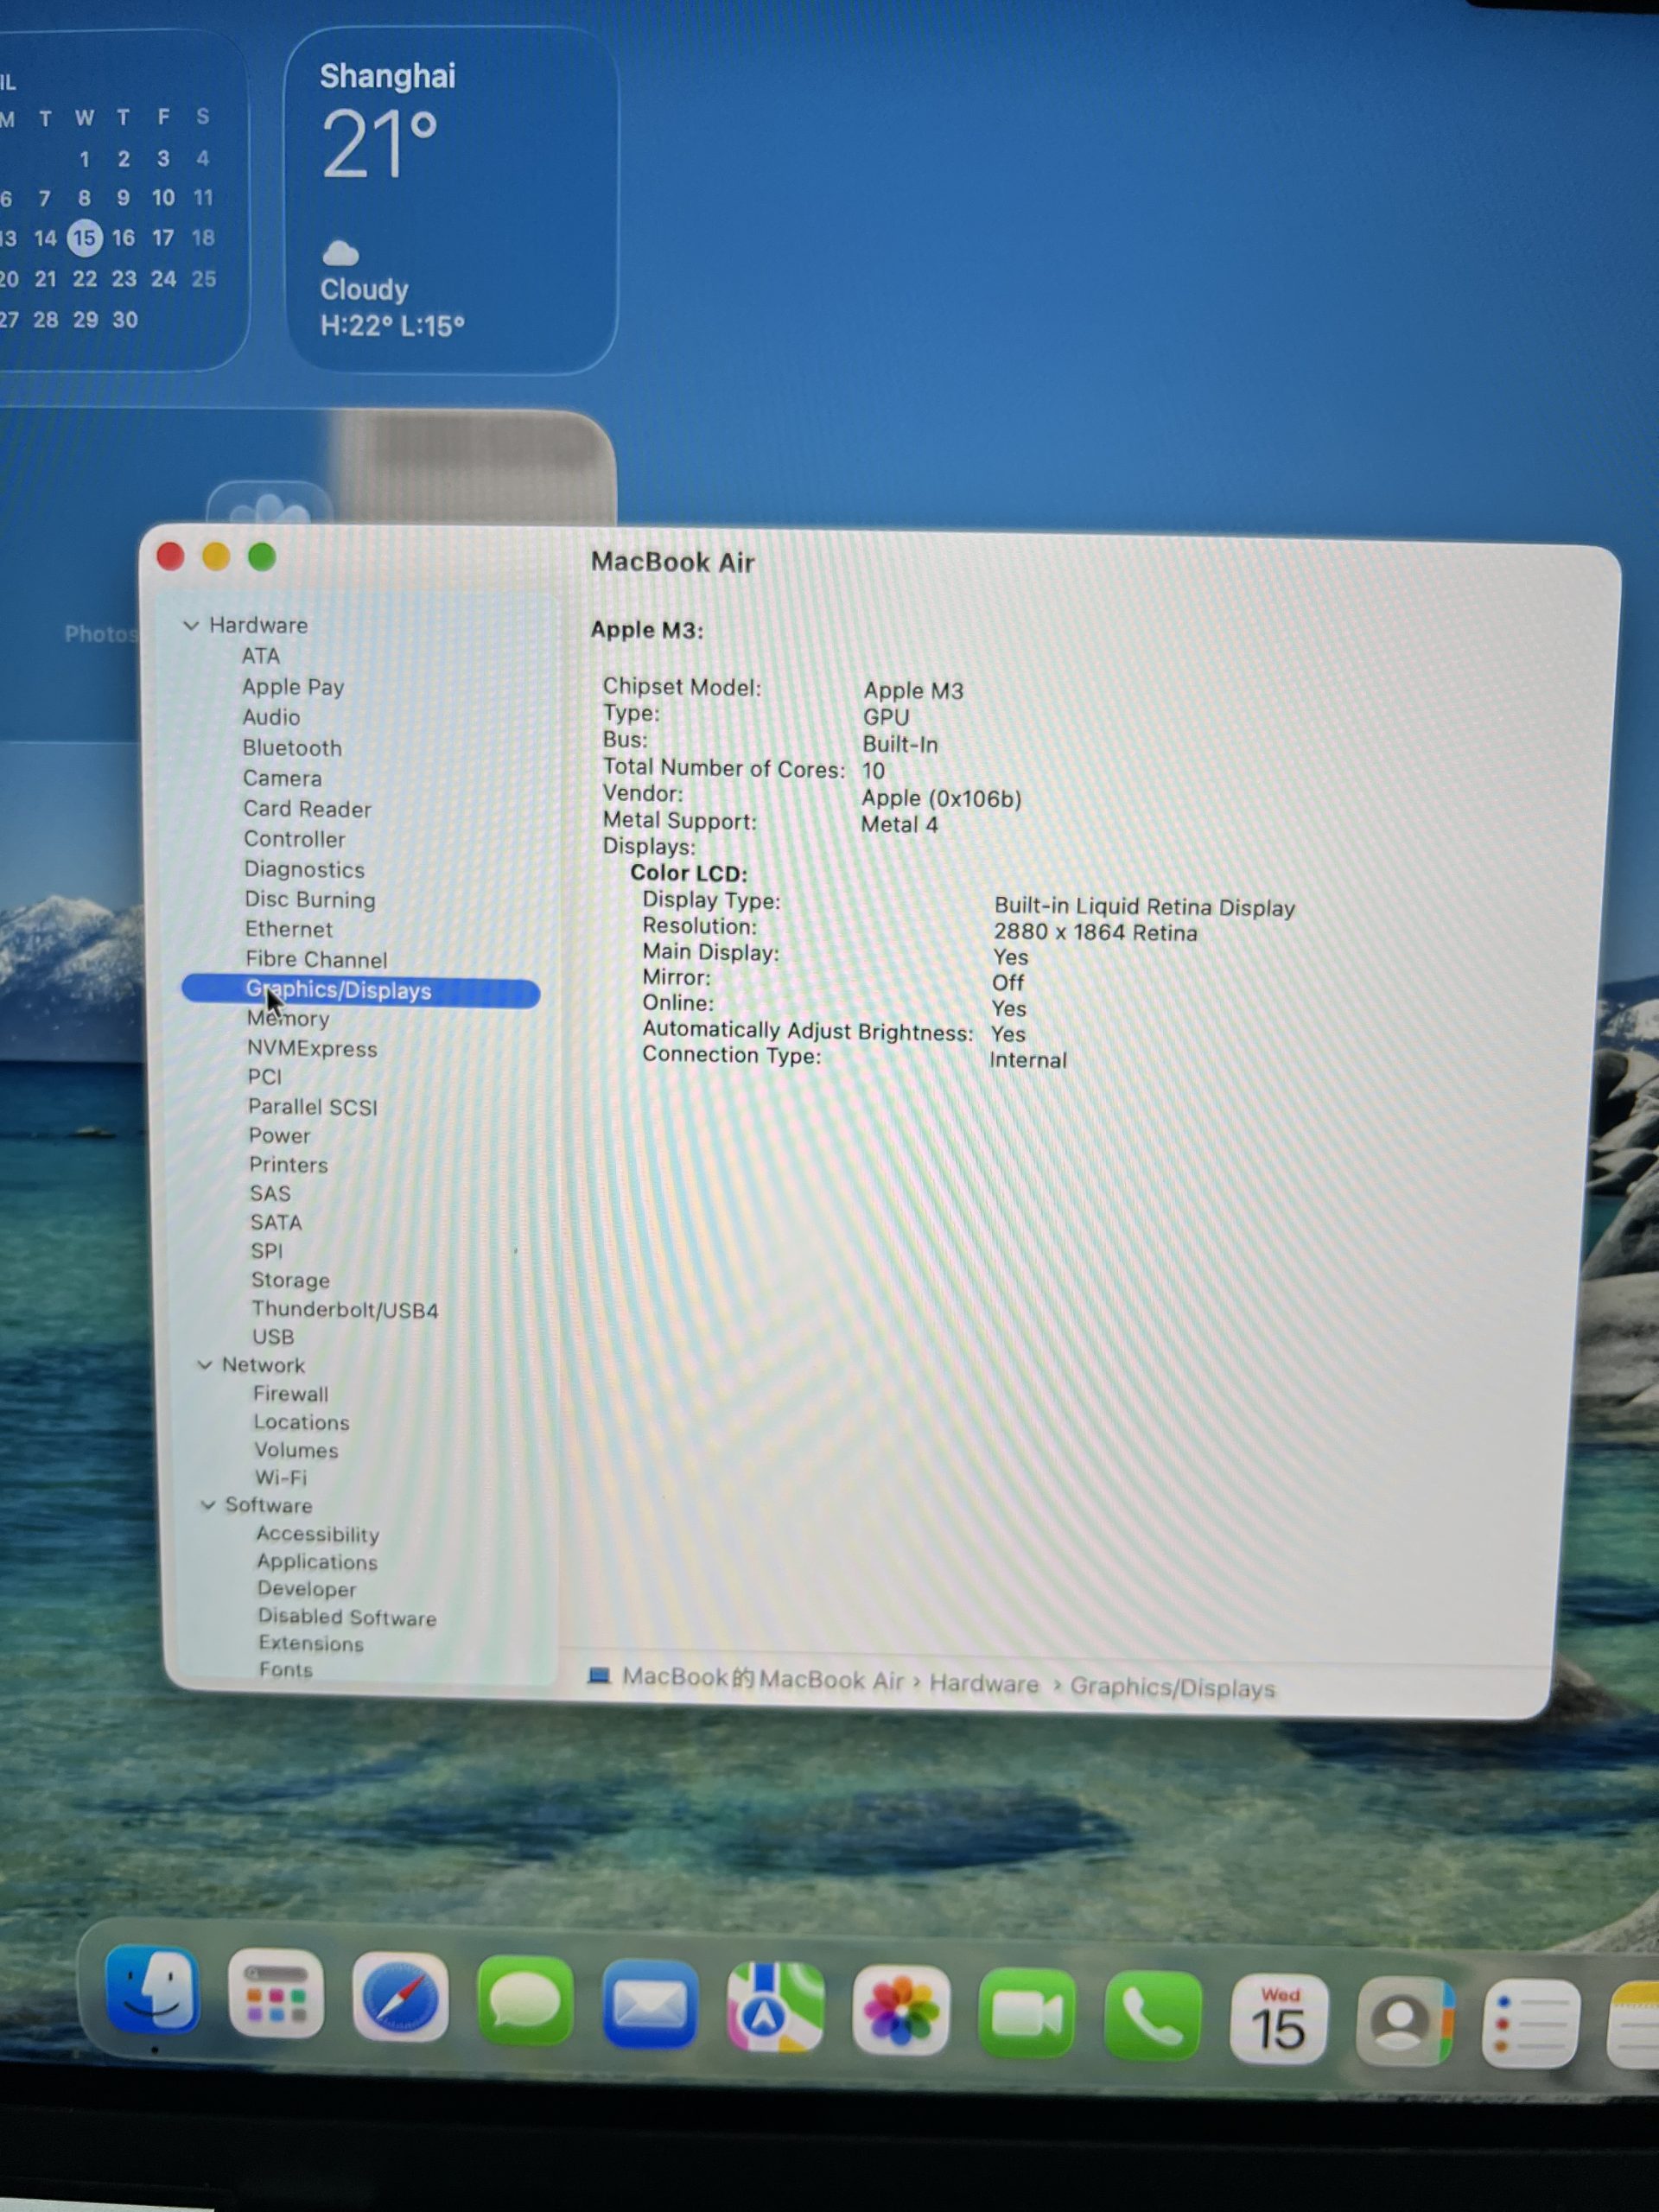Collapse the Hardware section chevron
This screenshot has width=1659, height=2212.
[191, 625]
